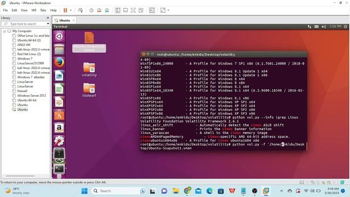Toggle the console view button
The width and height of the screenshot is (350, 197).
(x=152, y=10)
